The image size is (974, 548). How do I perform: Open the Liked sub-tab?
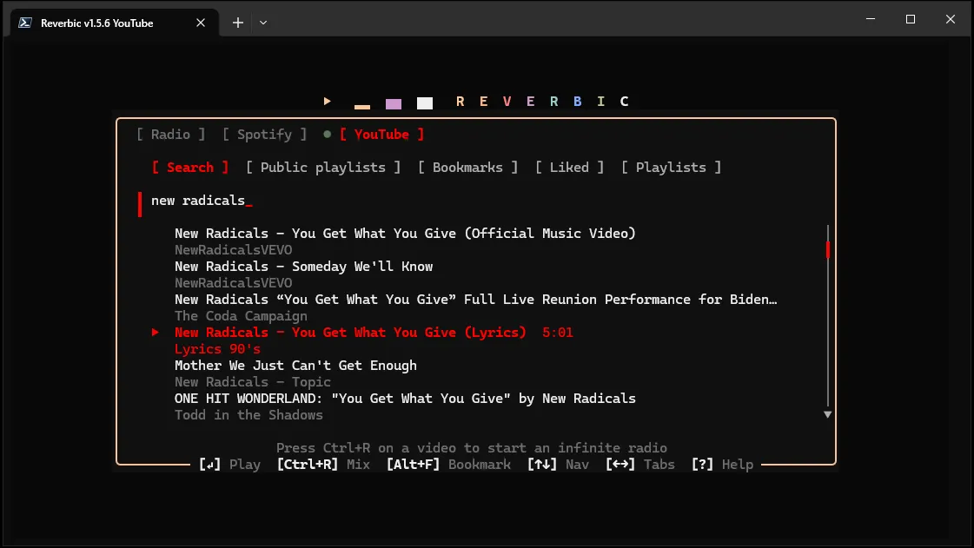click(x=570, y=167)
